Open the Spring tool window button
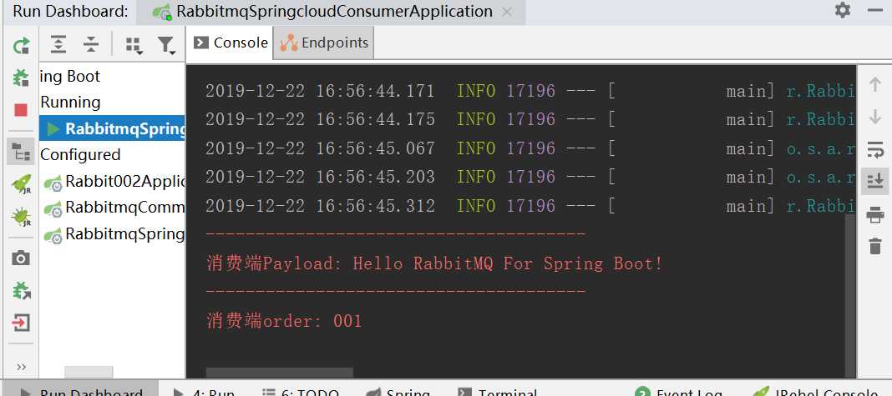Screen dimensions: 892x396 pyautogui.click(x=398, y=391)
